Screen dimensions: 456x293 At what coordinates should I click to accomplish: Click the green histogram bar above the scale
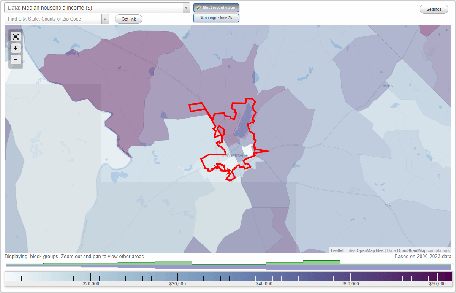pos(321,262)
